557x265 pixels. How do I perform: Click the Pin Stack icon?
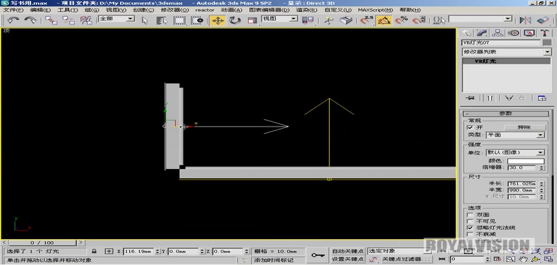[x=471, y=98]
